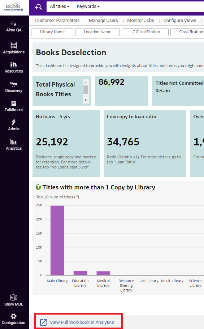Open the LC Classification filter
This screenshot has height=329, width=204.
click(x=145, y=32)
